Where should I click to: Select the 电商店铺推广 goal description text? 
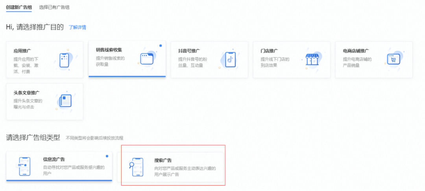click(351, 62)
